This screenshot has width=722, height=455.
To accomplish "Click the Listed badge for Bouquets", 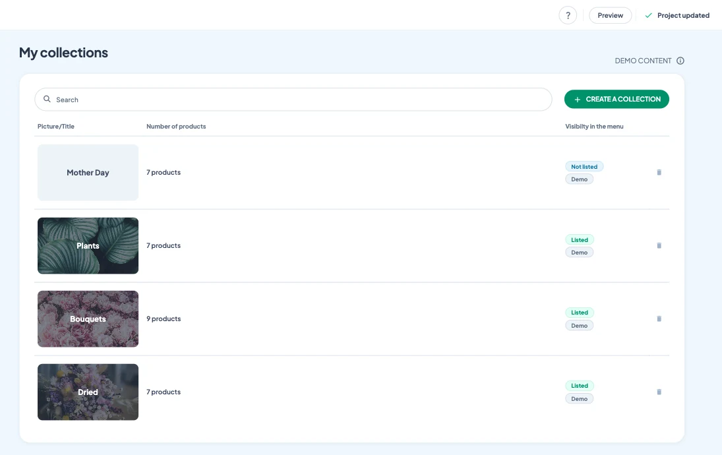I will pyautogui.click(x=580, y=313).
